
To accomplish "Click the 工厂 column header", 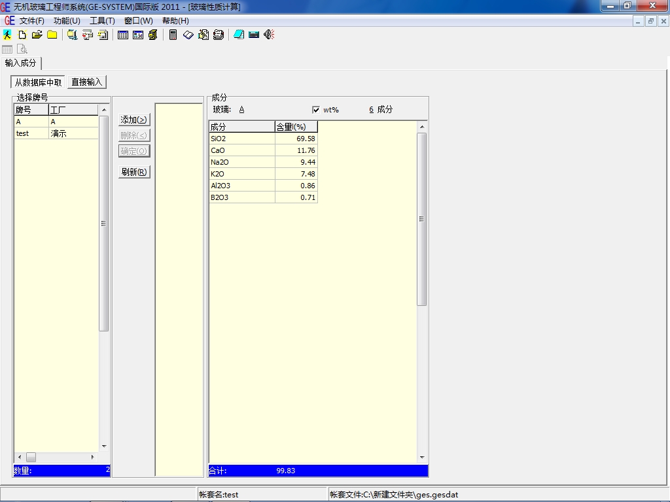I will coord(73,110).
